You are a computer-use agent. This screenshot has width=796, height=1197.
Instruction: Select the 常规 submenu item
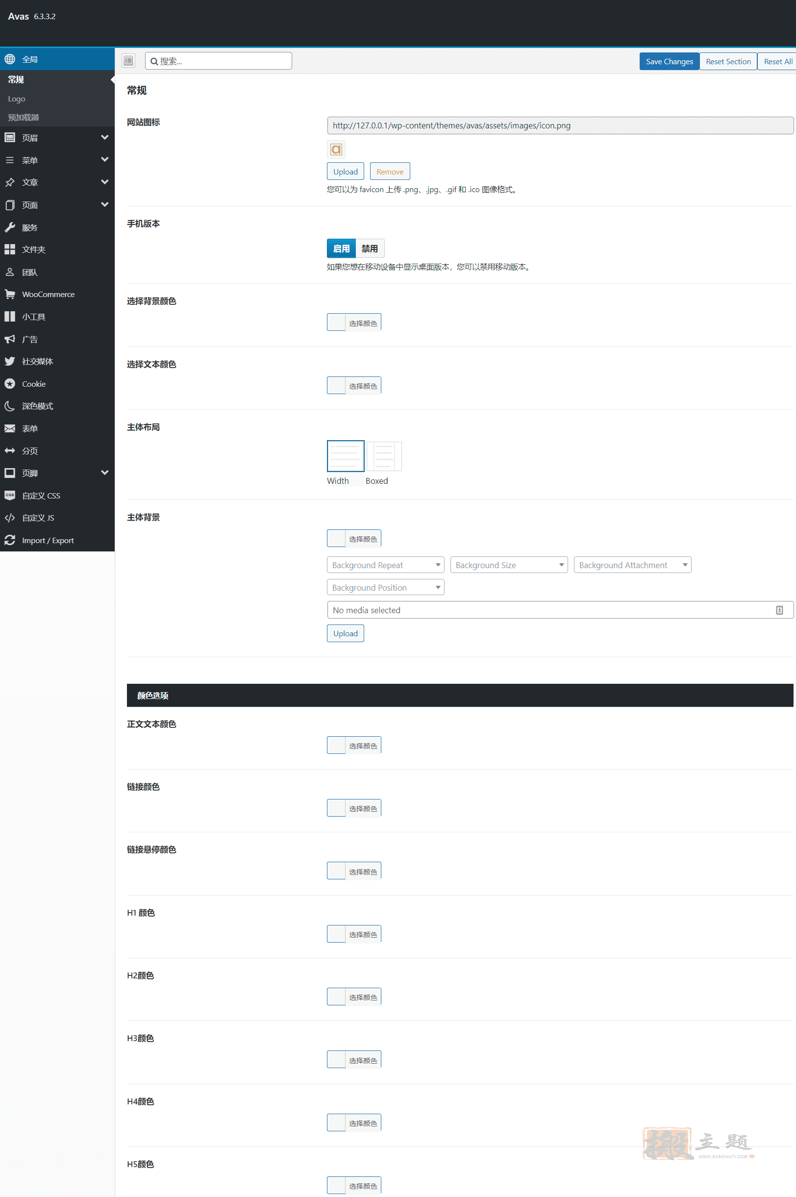pos(57,80)
